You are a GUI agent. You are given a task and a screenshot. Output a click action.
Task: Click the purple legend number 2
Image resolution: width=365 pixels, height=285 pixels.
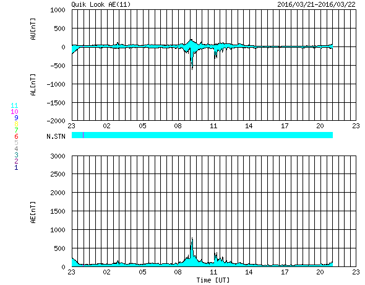(16, 161)
